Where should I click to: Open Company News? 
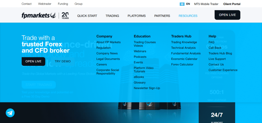(107, 53)
